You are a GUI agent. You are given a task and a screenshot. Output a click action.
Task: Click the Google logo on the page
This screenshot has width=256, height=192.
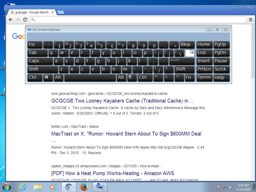19,36
